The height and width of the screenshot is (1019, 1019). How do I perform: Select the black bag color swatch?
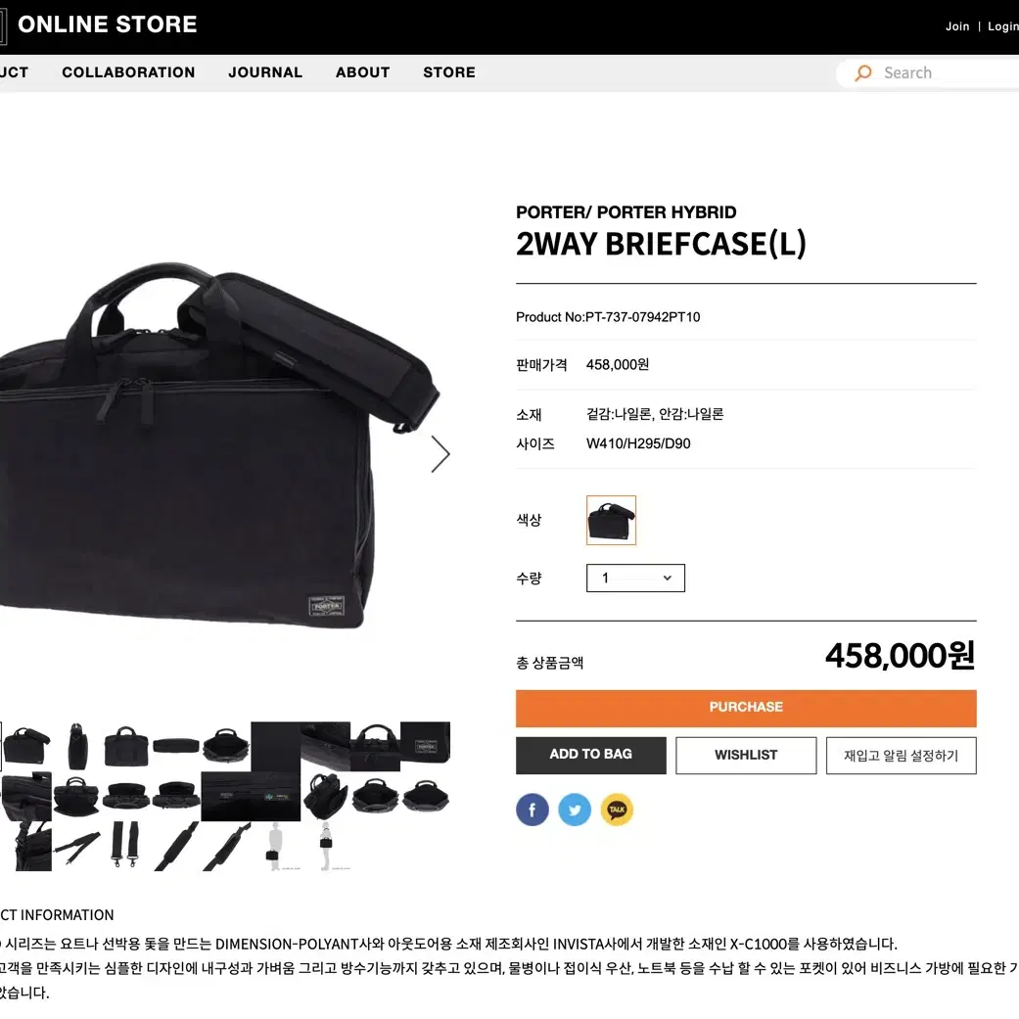coord(611,521)
